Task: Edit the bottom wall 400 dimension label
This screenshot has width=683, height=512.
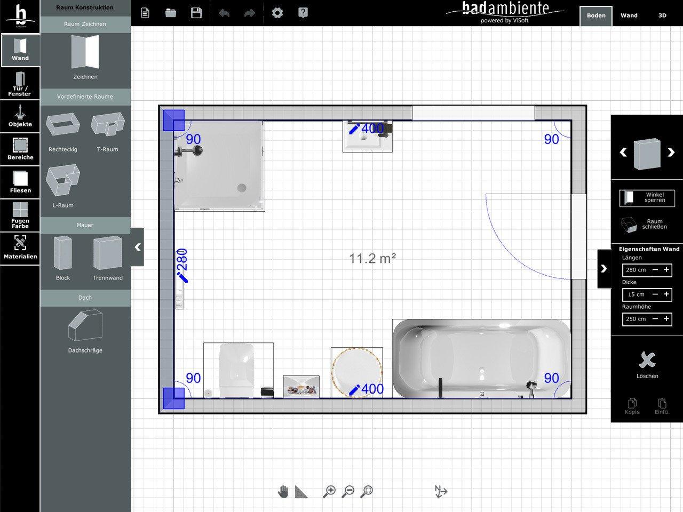Action: (367, 389)
